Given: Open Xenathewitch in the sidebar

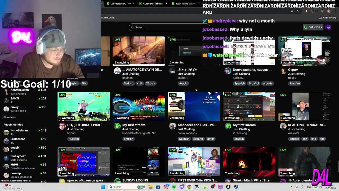Looking at the screenshot, I should [x=25, y=92].
